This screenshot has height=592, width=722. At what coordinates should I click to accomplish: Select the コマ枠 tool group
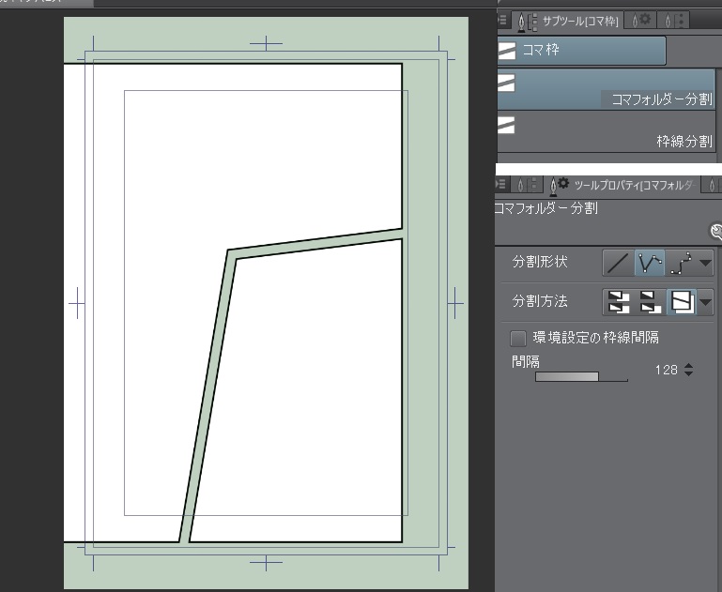tap(581, 50)
